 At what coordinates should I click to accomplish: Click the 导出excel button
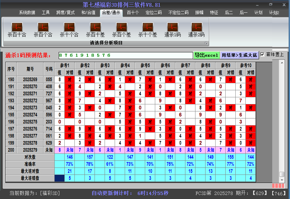[206, 55]
